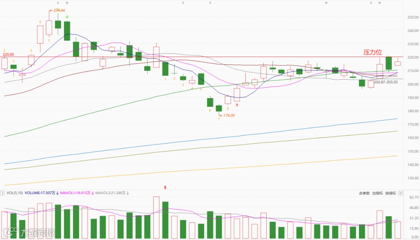The image size is (420, 240).
Task: Click the 15.90 volume axis label
Action: click(414, 228)
